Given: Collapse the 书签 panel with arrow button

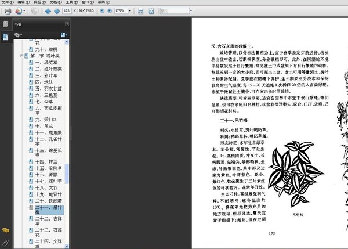Looking at the screenshot, I should (x=67, y=24).
